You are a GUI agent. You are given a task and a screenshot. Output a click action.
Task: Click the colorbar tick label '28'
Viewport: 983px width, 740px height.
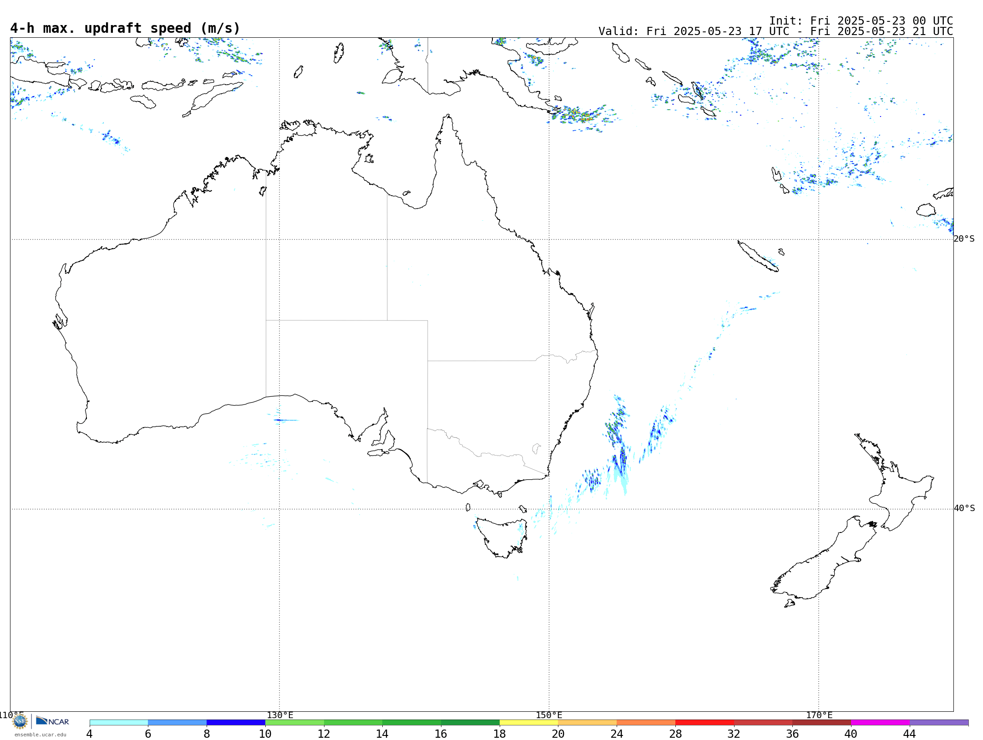675,734
